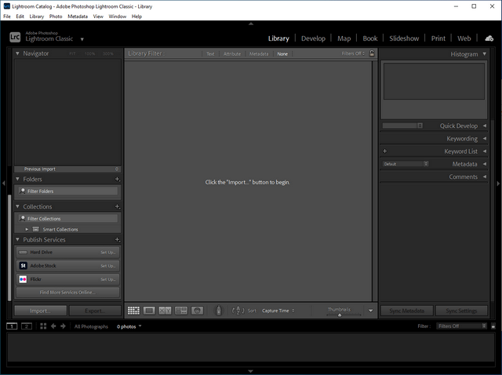This screenshot has width=502, height=375.
Task: Toggle the library filter lock icon
Action: click(372, 53)
